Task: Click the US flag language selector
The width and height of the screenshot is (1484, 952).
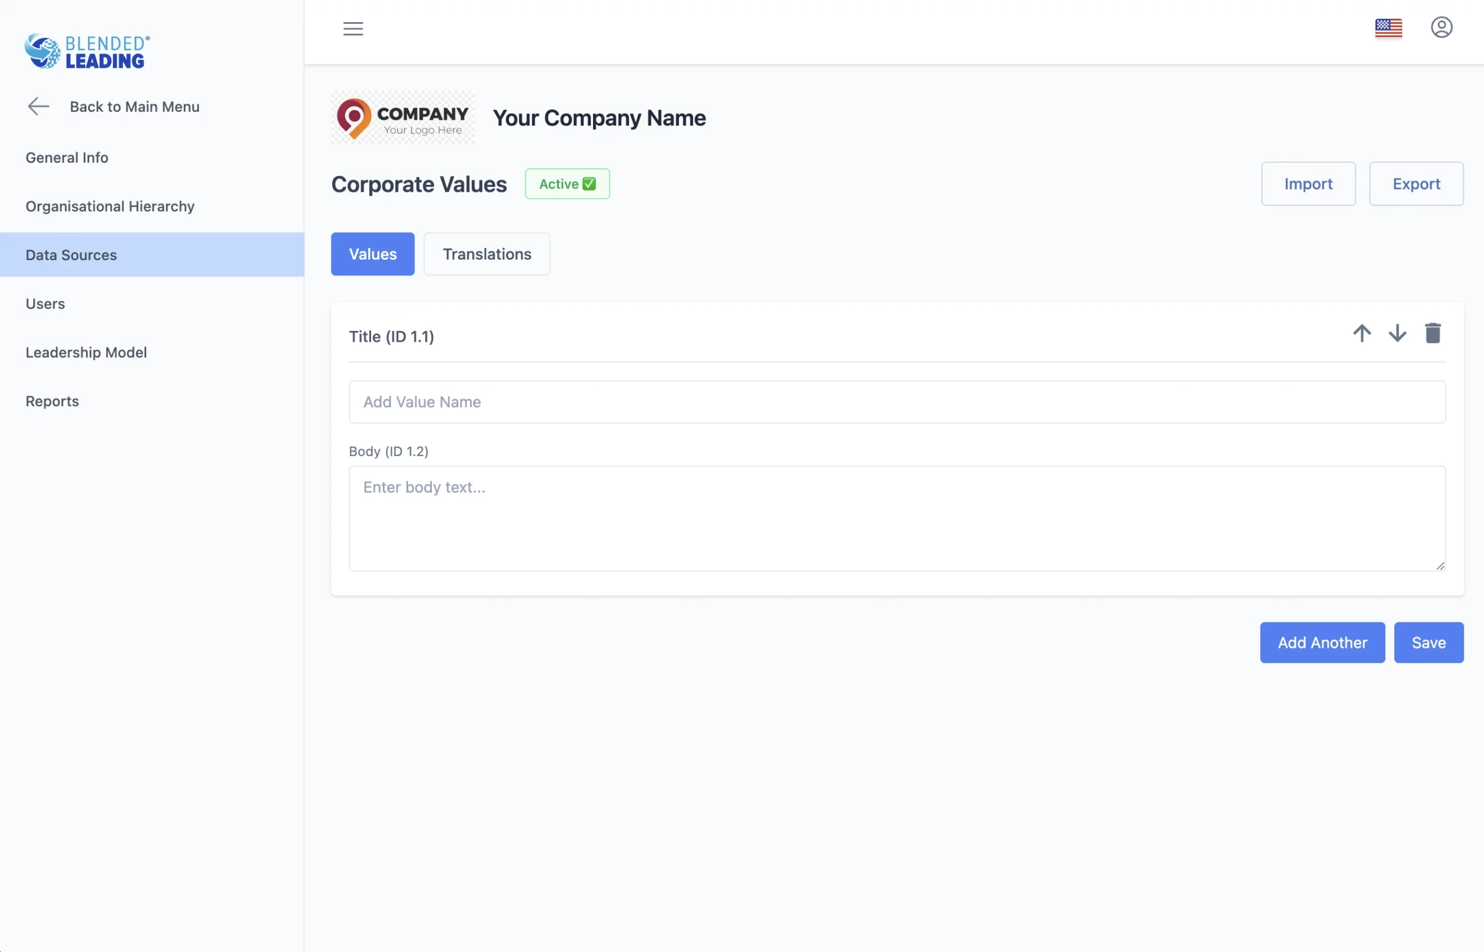Action: tap(1388, 28)
